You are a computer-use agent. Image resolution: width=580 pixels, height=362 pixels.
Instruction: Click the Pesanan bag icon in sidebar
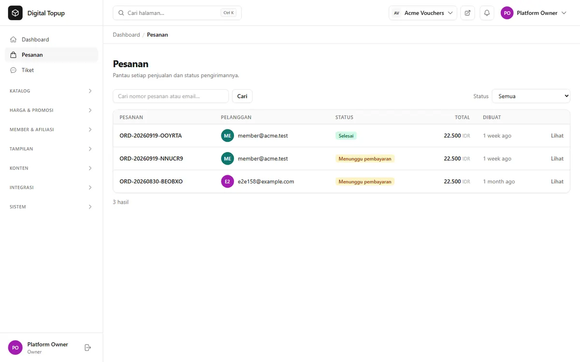tap(13, 55)
